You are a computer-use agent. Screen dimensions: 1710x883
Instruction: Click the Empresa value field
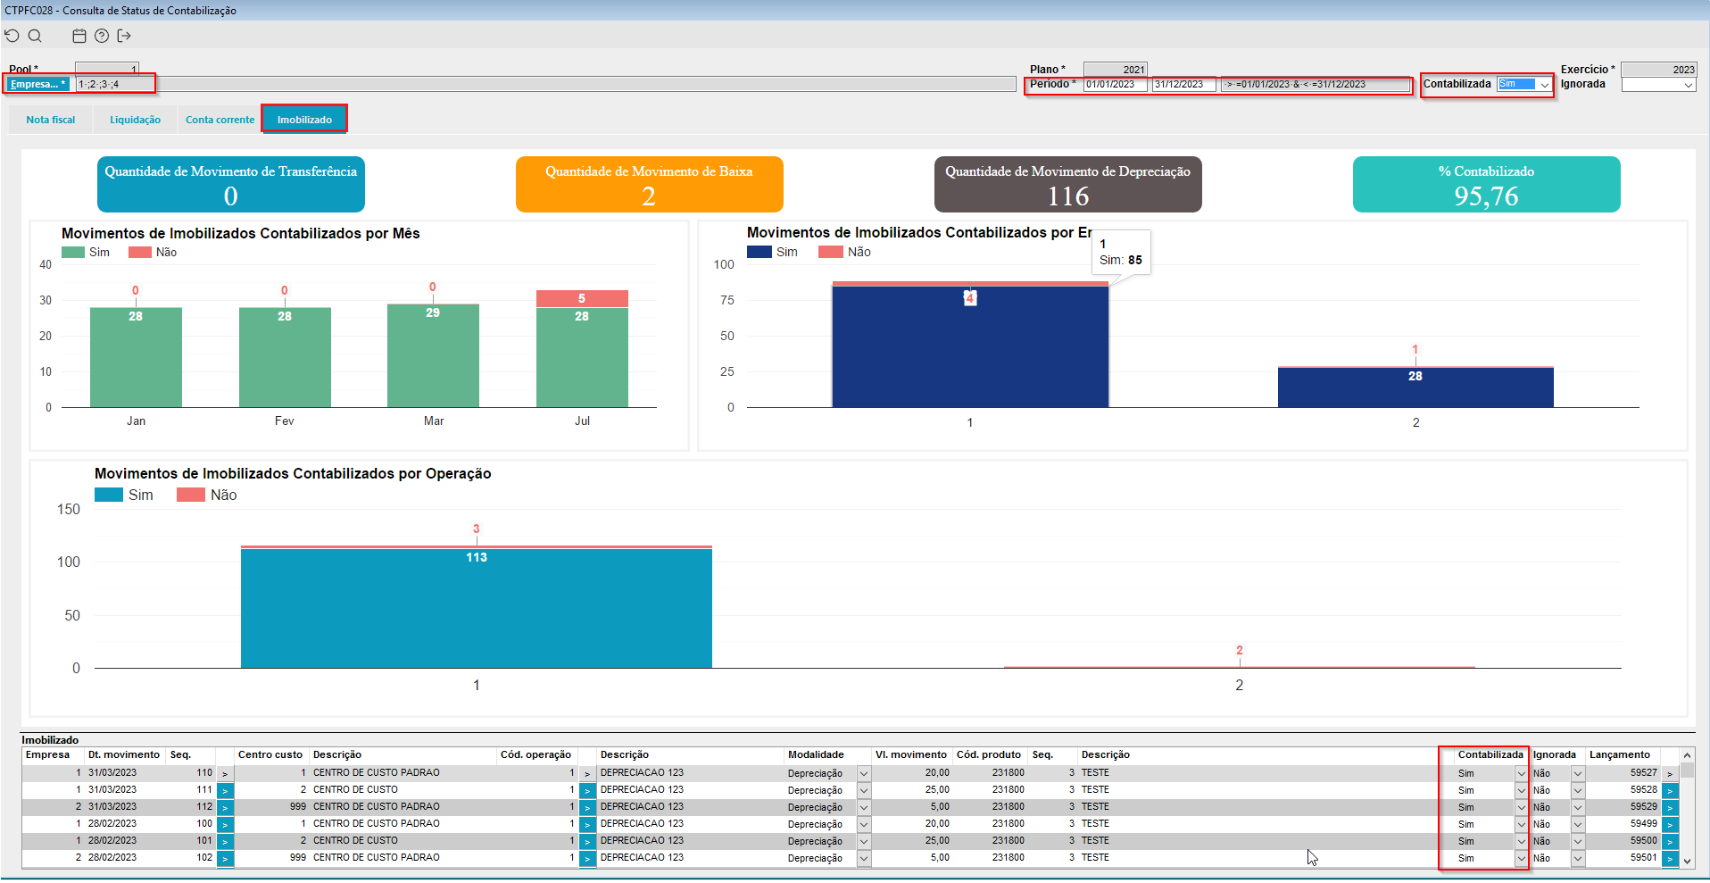[546, 85]
